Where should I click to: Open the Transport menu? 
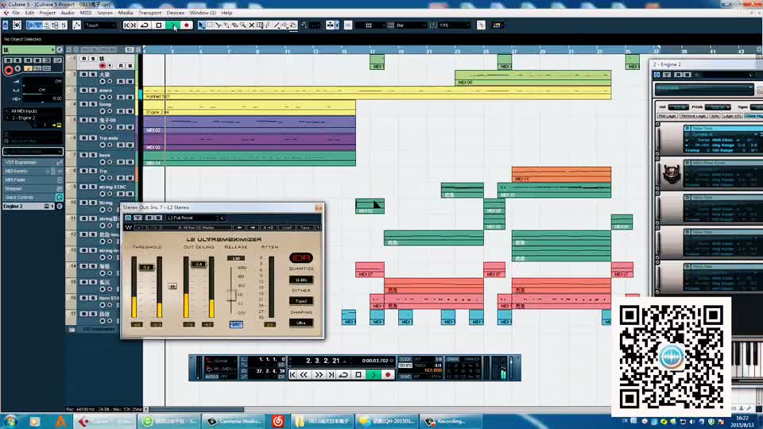[150, 13]
